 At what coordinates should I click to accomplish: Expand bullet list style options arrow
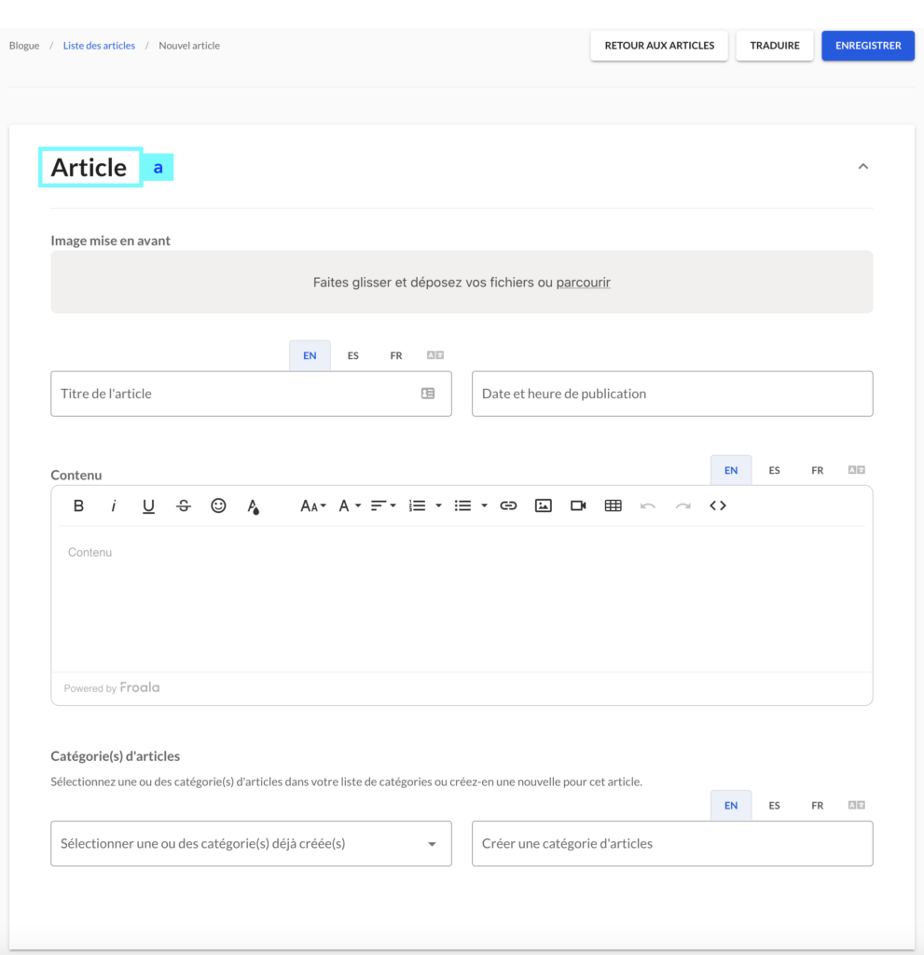484,505
